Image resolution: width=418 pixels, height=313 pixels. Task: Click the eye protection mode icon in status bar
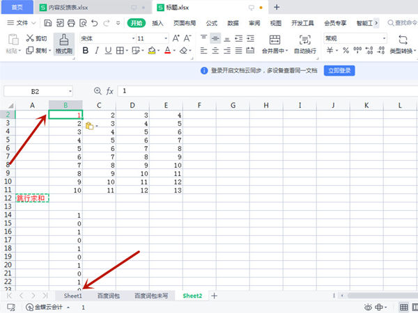pyautogui.click(x=369, y=307)
